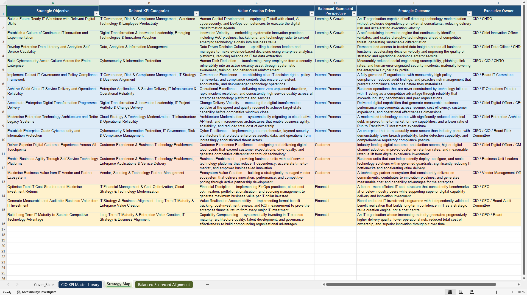527x295 pixels.
Task: Zoom in with plus icon
Action: click(512, 292)
